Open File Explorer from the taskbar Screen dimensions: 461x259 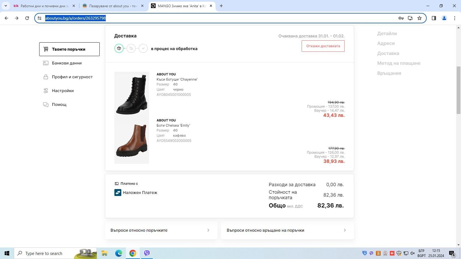pos(104,253)
